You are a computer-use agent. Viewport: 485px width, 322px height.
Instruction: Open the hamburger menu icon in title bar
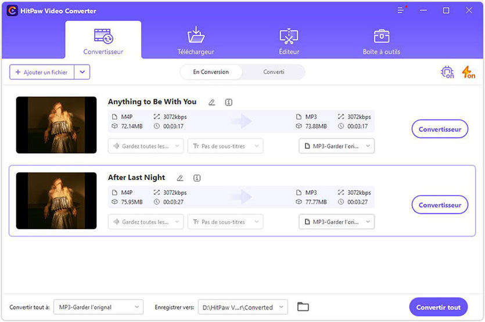401,10
